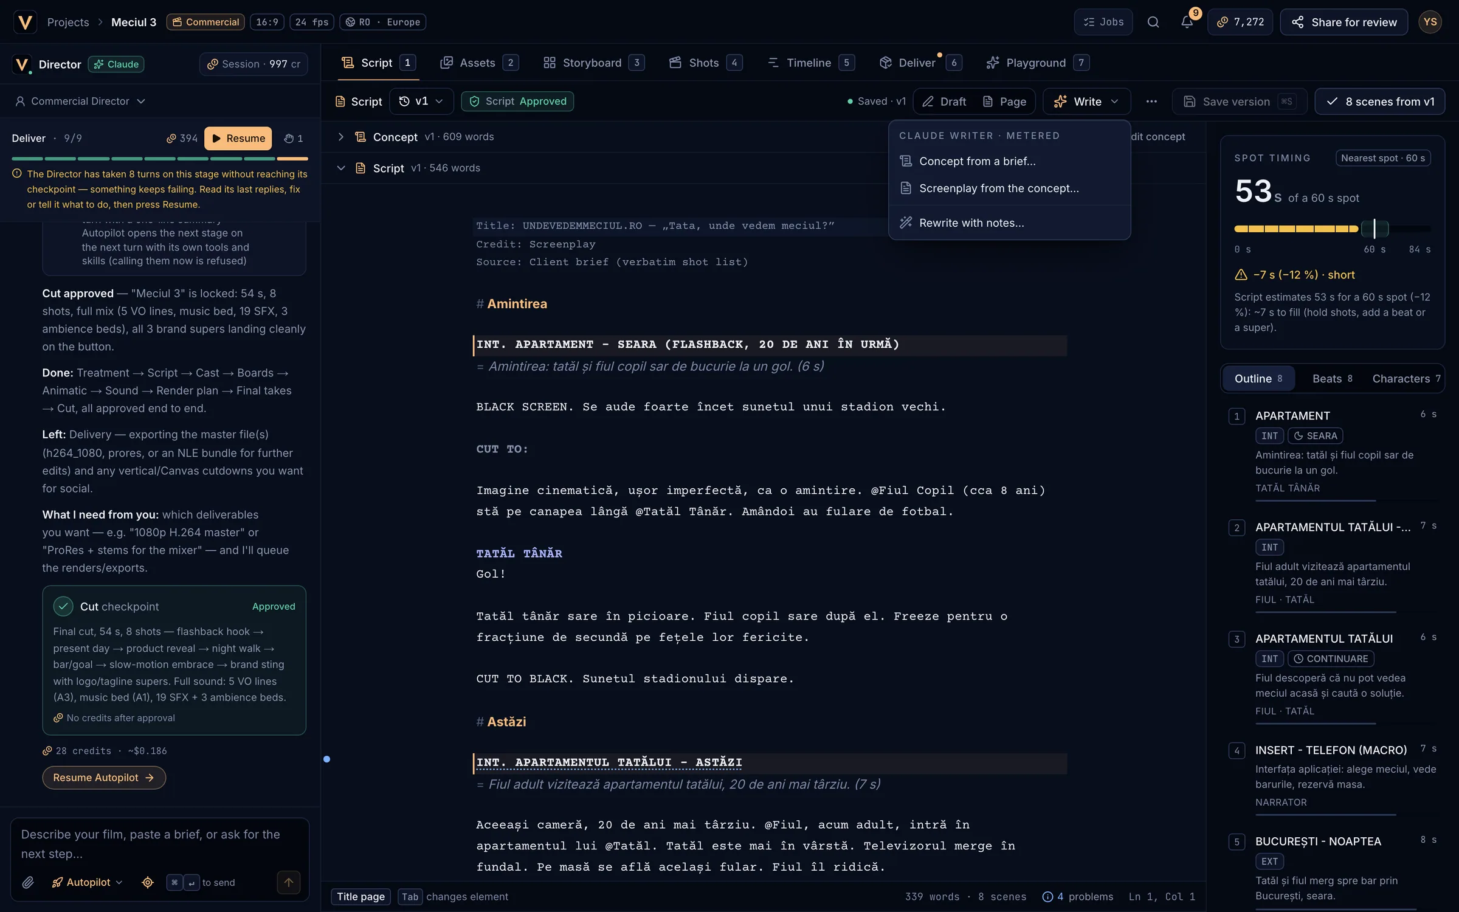
Task: Click the blue gutter marker dot
Action: pos(326,759)
